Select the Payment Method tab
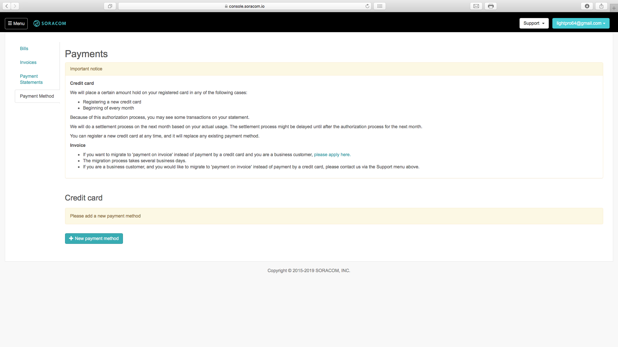This screenshot has width=618, height=347. 37,96
